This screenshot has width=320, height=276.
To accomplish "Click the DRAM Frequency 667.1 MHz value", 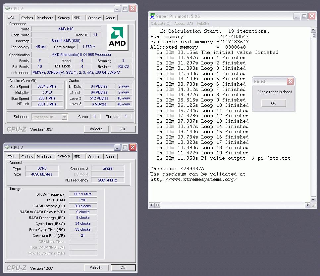I will click(83, 194).
